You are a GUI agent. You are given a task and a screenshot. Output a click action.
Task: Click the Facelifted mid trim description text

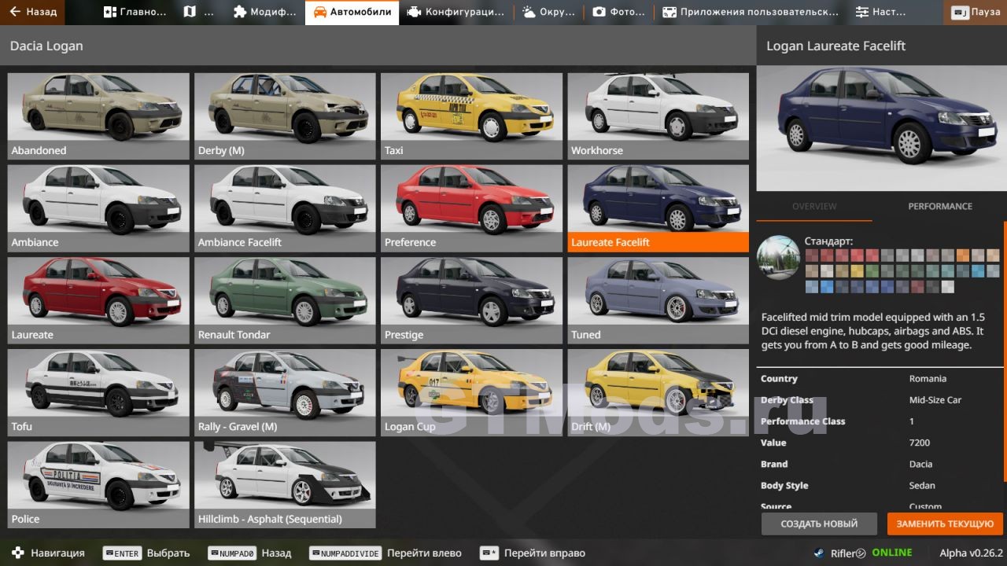pos(872,331)
